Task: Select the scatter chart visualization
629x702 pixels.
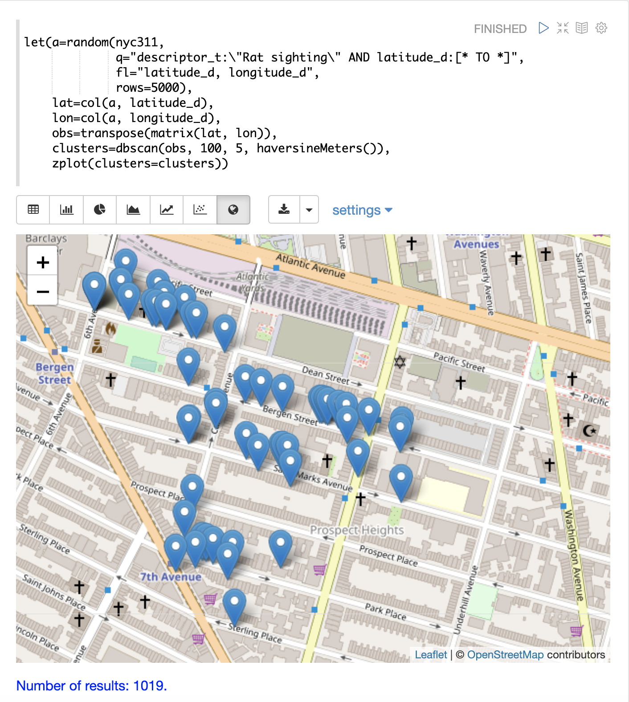Action: pos(200,209)
